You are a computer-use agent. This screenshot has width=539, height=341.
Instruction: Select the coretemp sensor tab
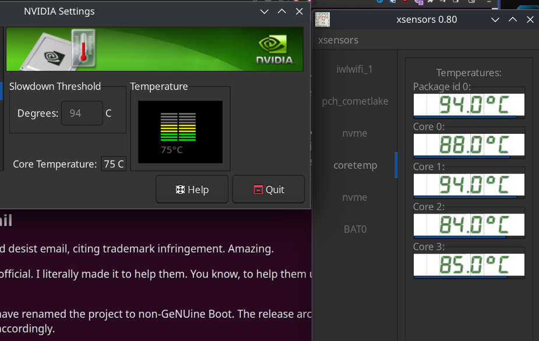[354, 165]
